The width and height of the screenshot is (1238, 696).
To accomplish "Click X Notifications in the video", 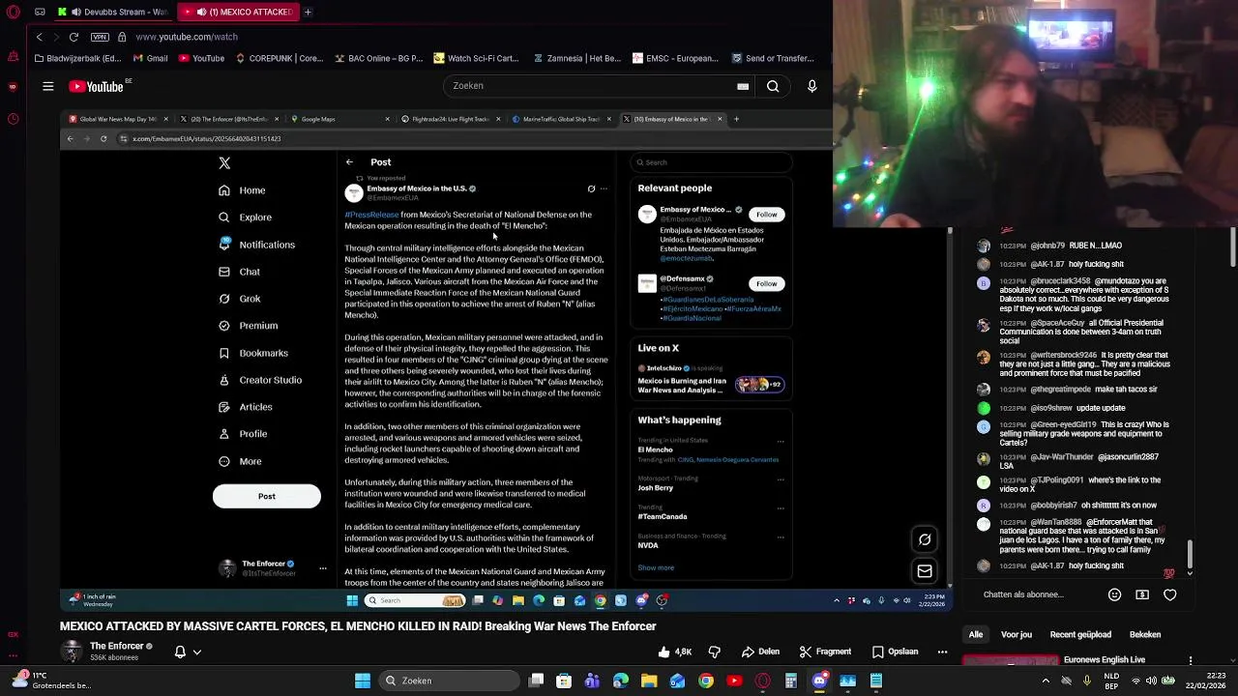I will (x=256, y=245).
